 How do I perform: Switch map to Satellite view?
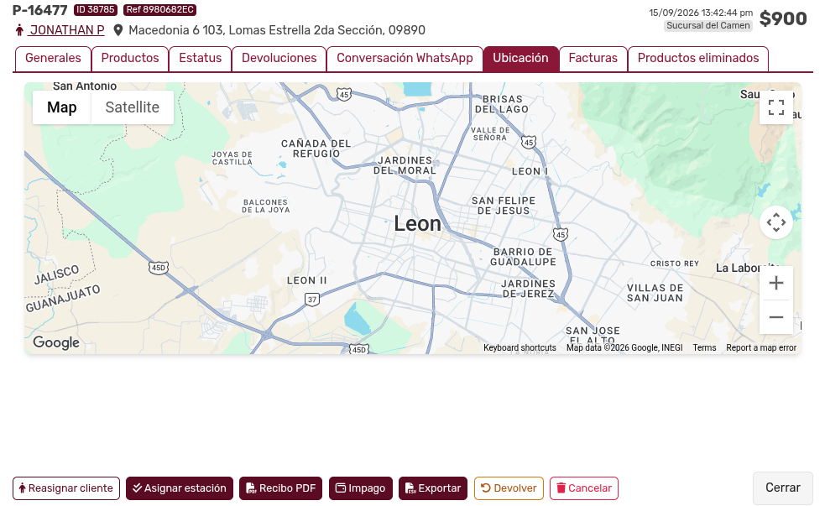coord(132,107)
